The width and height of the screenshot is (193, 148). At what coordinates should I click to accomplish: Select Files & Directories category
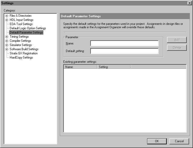coord(20,16)
